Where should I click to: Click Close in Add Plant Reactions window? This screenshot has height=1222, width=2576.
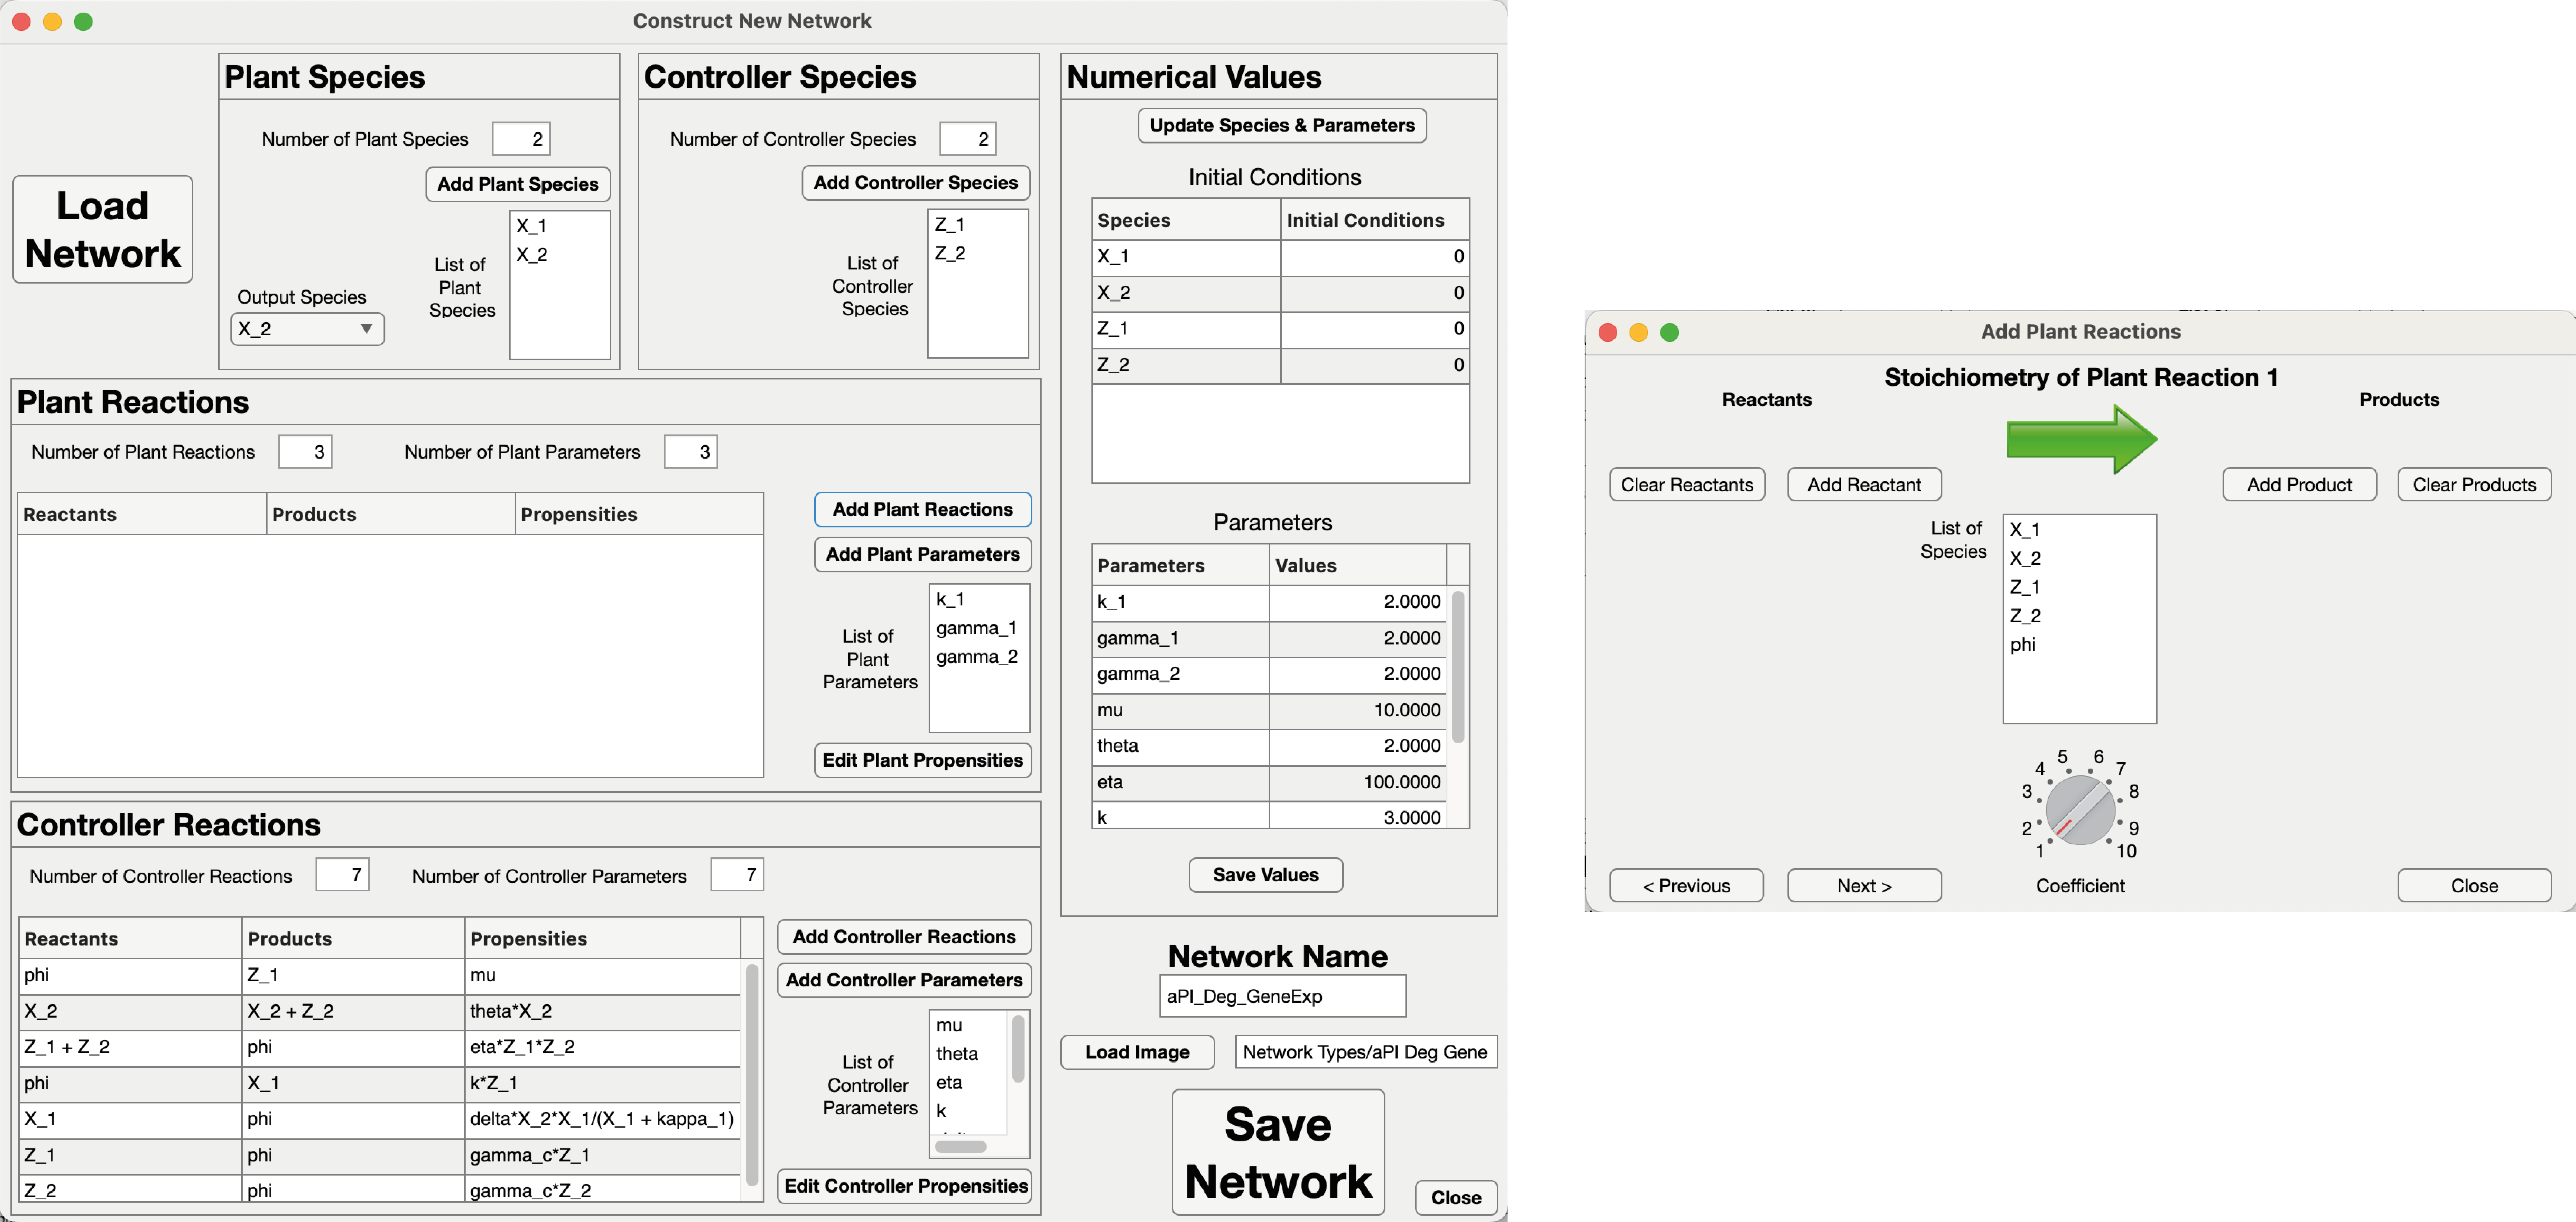tap(2474, 886)
